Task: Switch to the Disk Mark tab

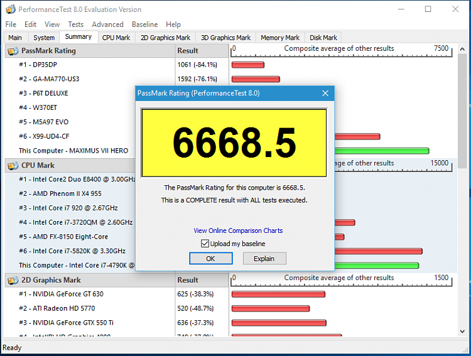Action: click(323, 38)
